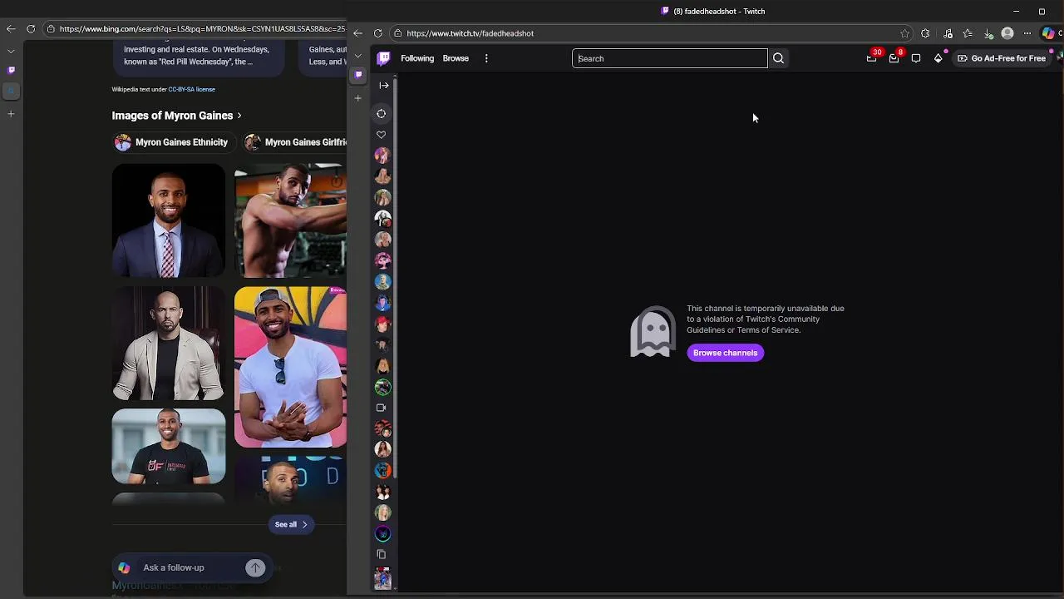View site info lock icon for bing.com
Image resolution: width=1064 pixels, height=599 pixels.
(51, 28)
